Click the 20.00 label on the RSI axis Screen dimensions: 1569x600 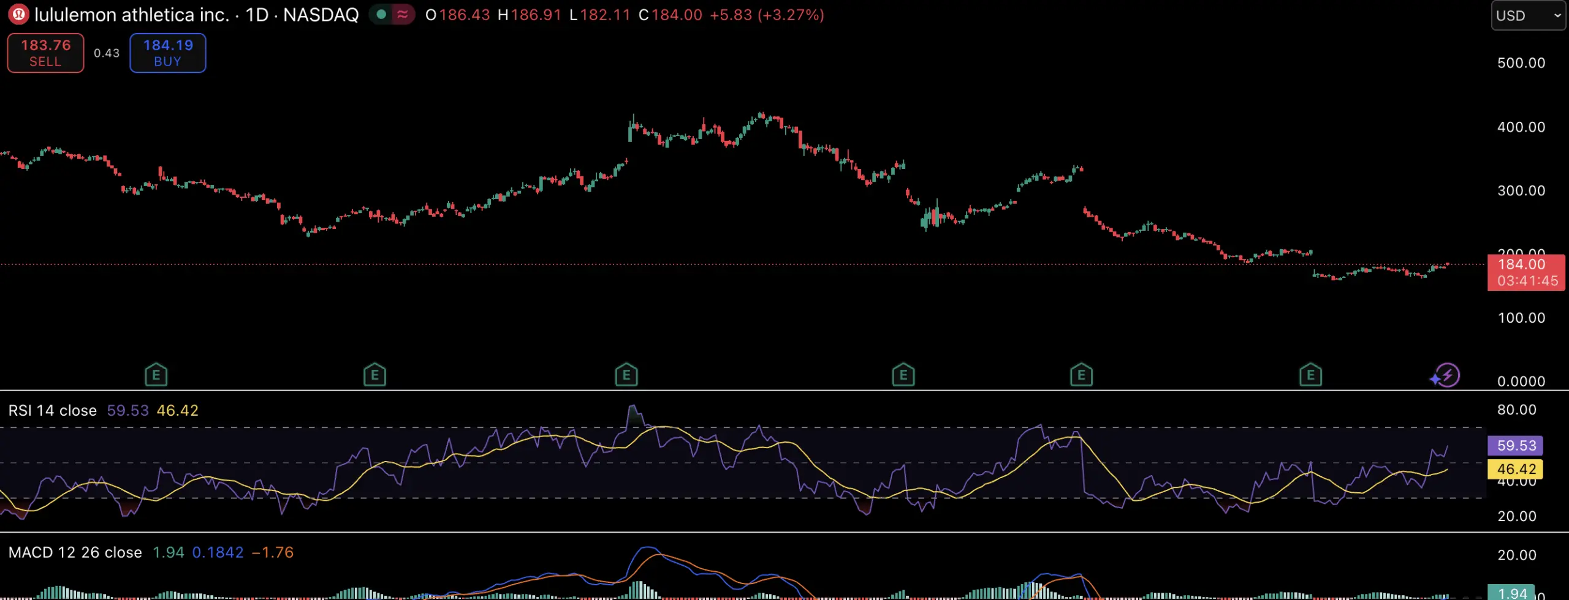pyautogui.click(x=1517, y=516)
